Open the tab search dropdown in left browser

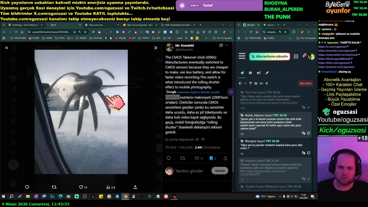coord(4,25)
